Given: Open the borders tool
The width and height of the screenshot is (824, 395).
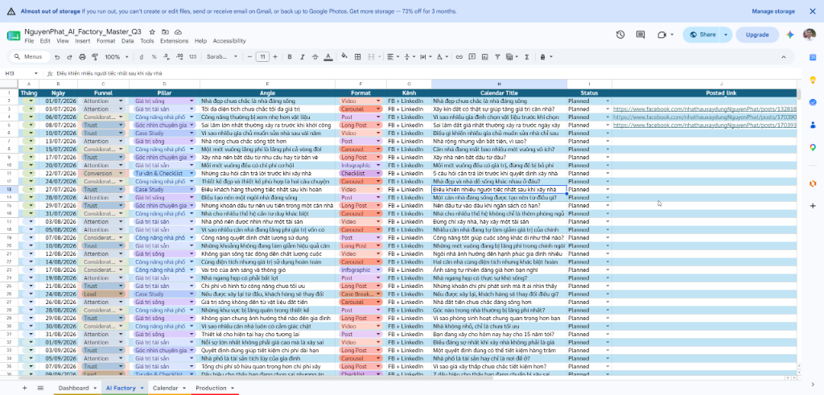Looking at the screenshot, I should [x=357, y=57].
